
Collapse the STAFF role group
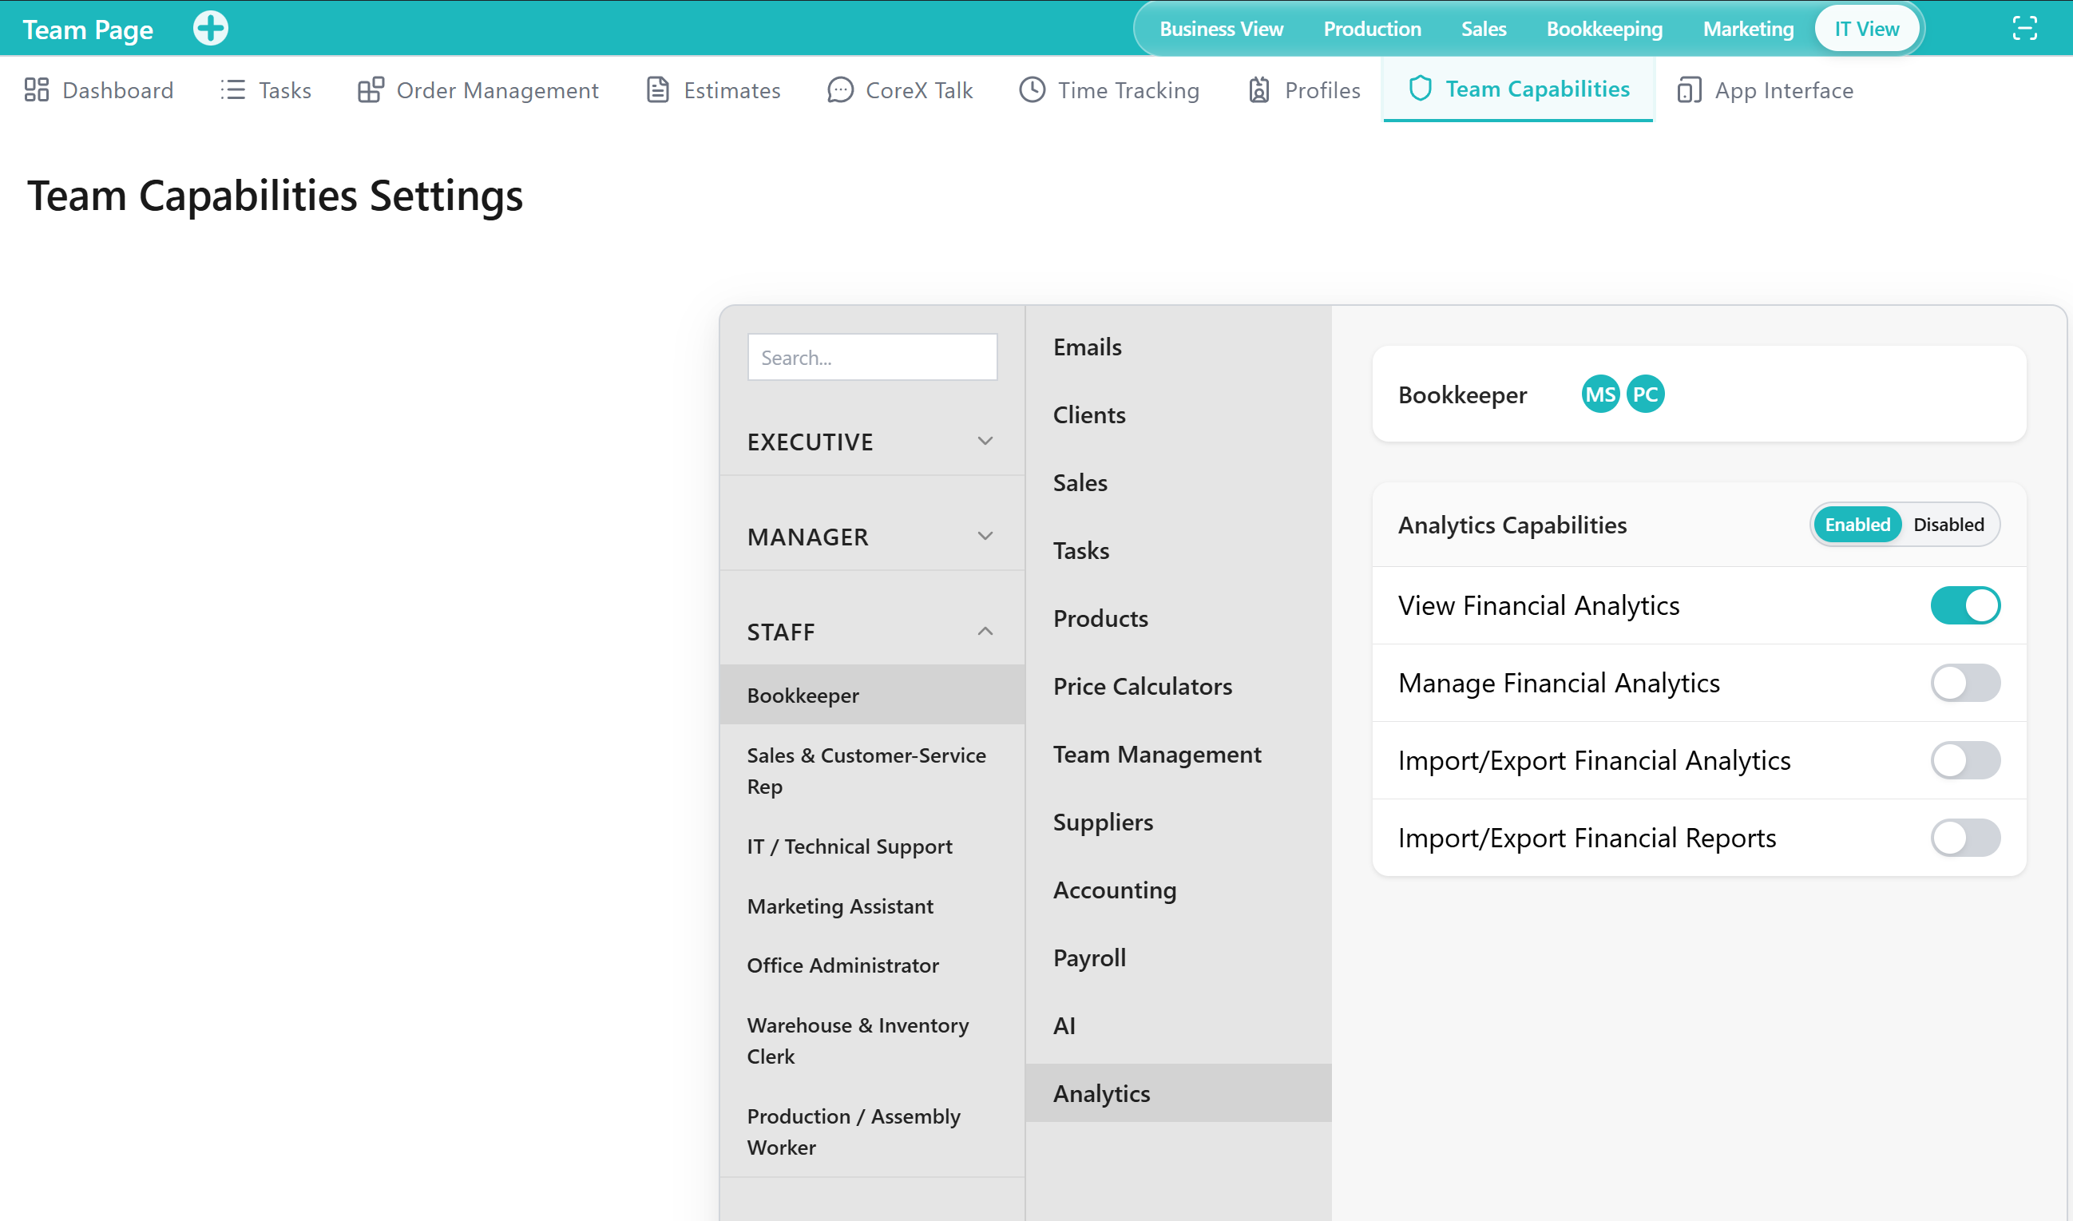pyautogui.click(x=872, y=632)
